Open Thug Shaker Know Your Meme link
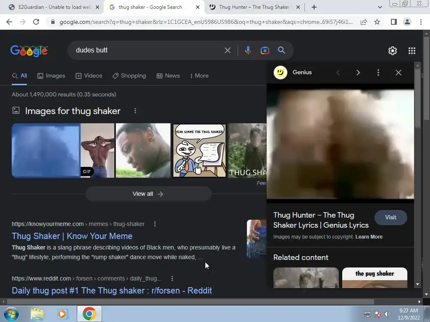This screenshot has height=322, width=430. (72, 236)
